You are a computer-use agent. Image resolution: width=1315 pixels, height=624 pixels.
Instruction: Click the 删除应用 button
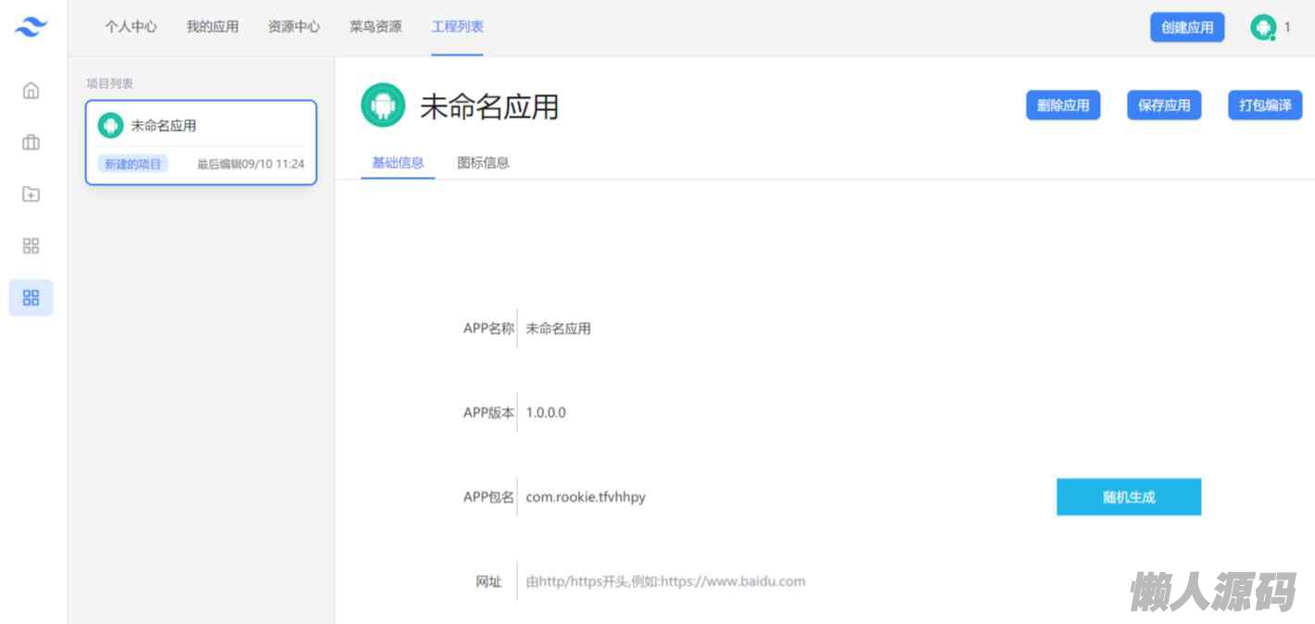click(1063, 106)
